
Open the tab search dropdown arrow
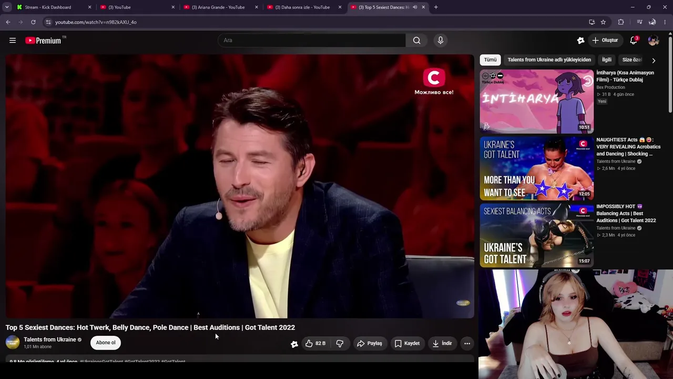pyautogui.click(x=7, y=7)
